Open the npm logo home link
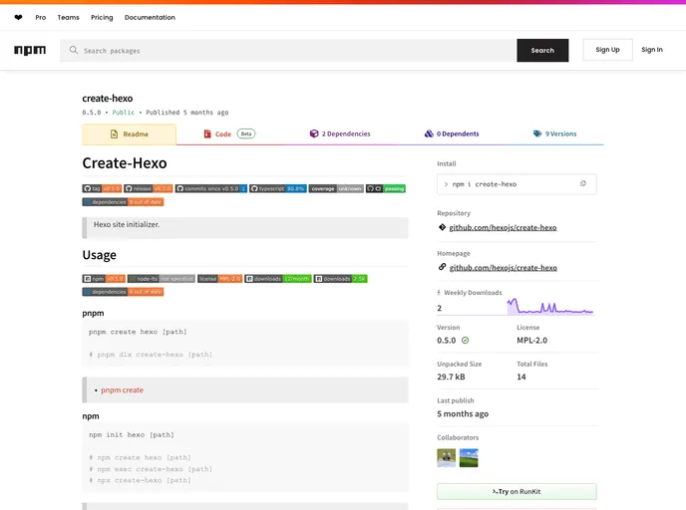 (30, 50)
